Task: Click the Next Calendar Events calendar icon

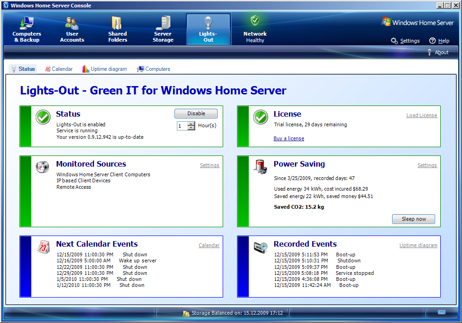Action: 43,247
